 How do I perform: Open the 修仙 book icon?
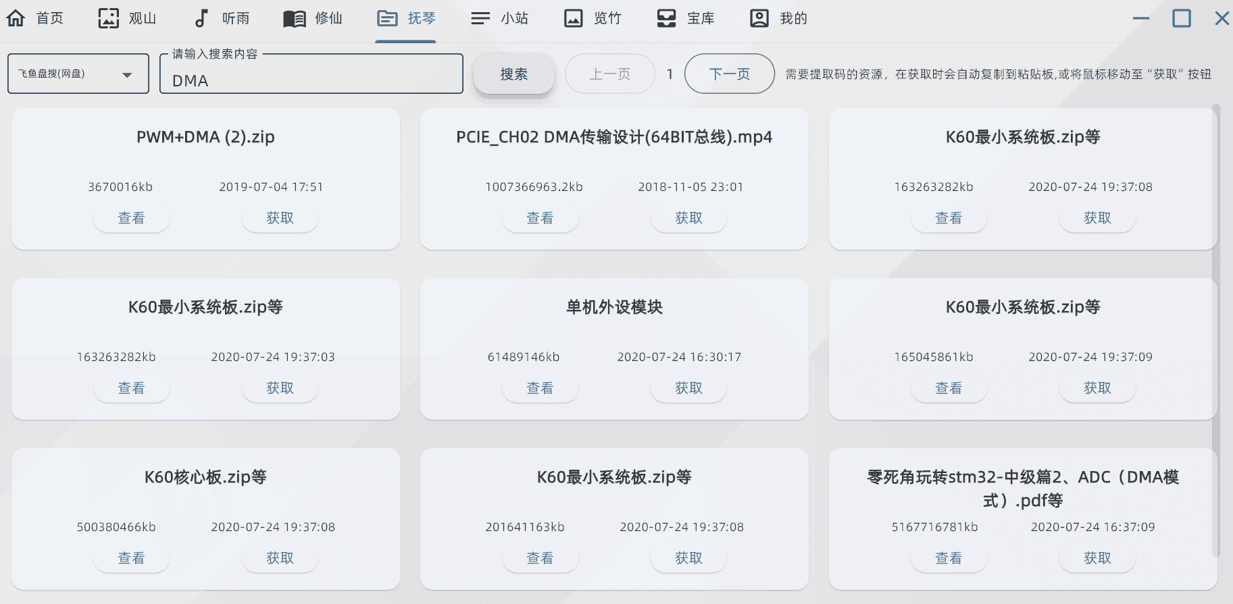294,18
